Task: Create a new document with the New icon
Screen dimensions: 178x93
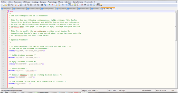Action: click(x=3, y=5)
